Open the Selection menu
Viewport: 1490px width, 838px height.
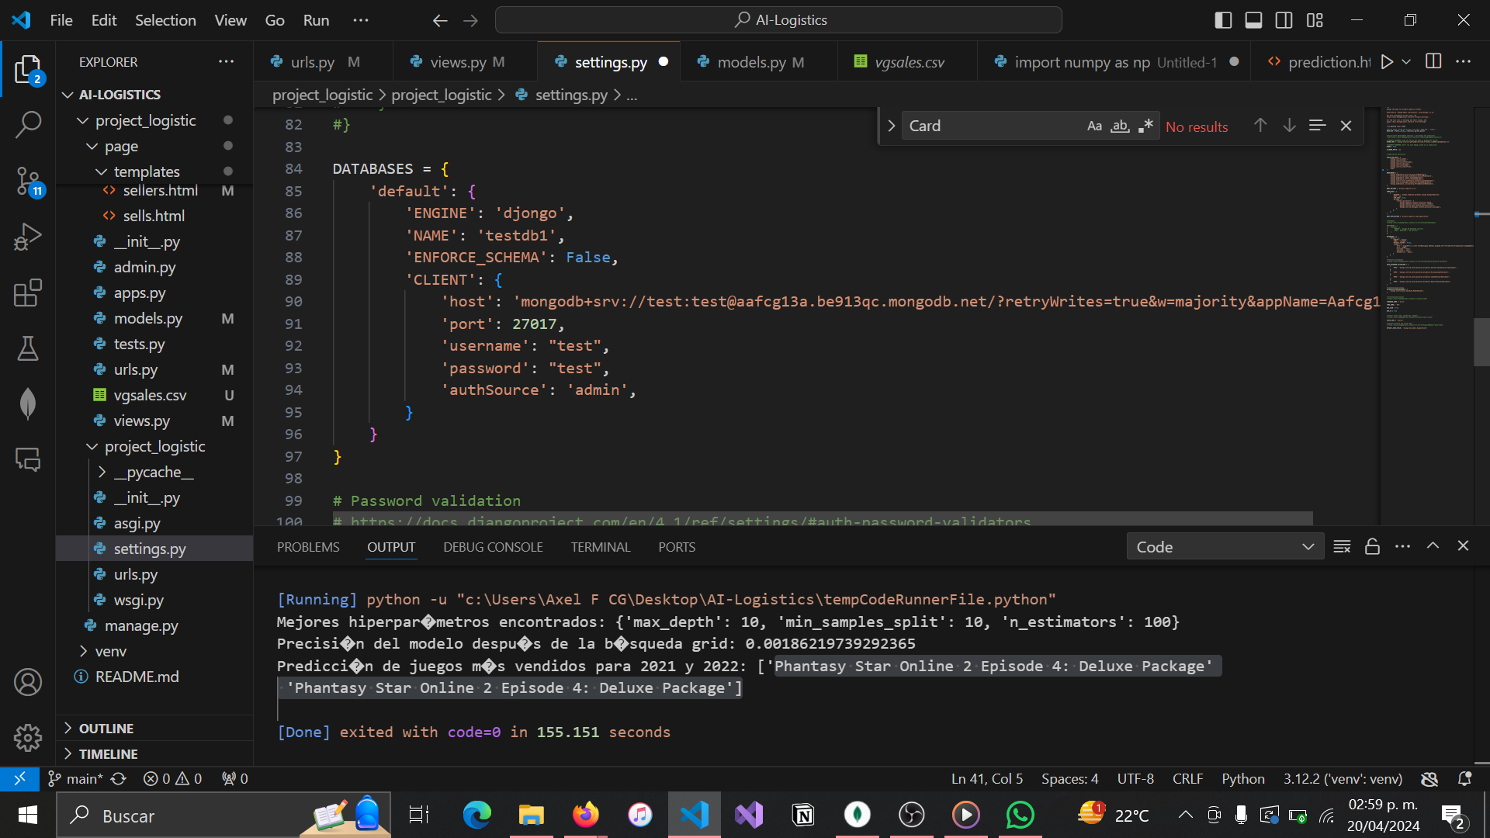click(165, 20)
